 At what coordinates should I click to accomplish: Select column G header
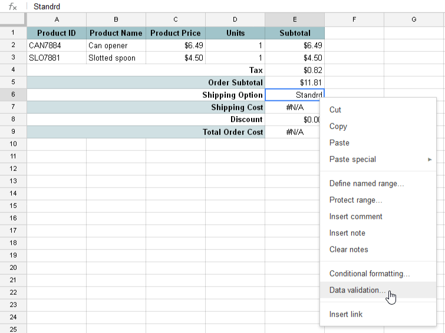coord(414,19)
